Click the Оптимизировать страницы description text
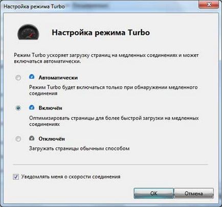The image size is (222, 207). click(114, 121)
